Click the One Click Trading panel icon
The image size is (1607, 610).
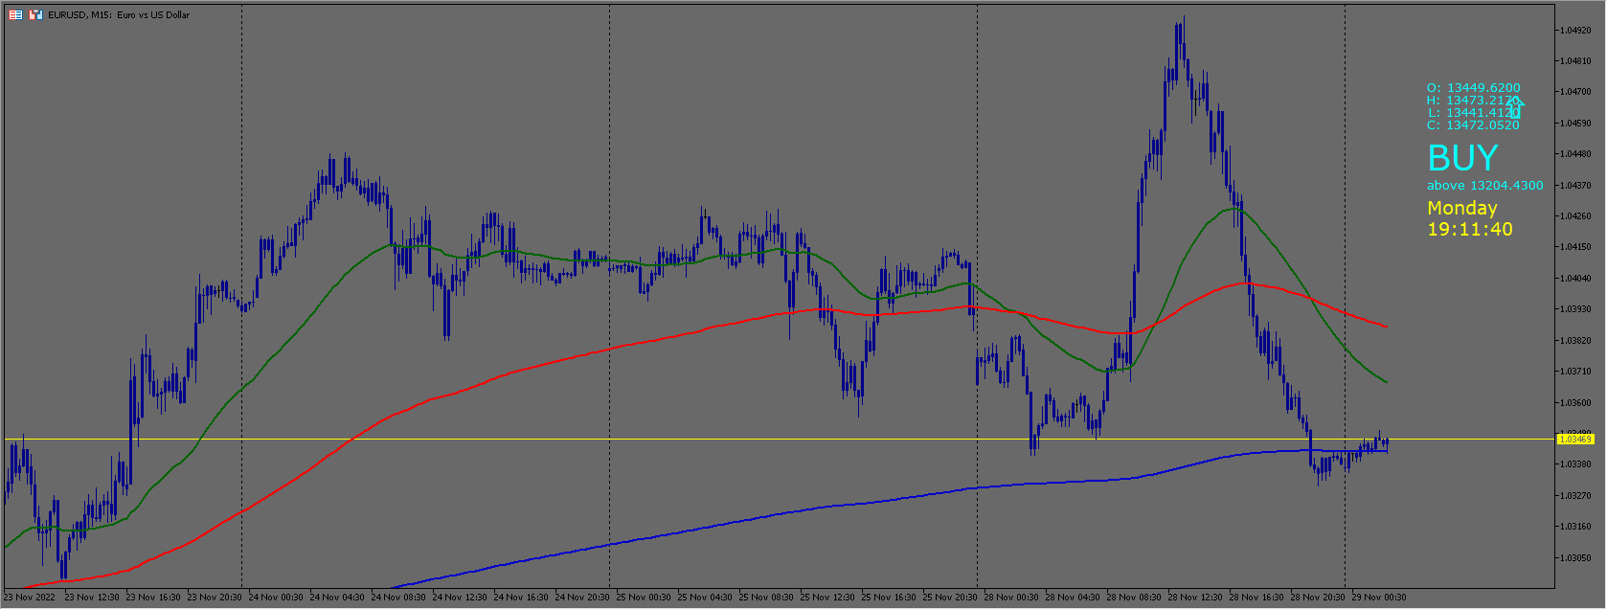pyautogui.click(x=35, y=15)
